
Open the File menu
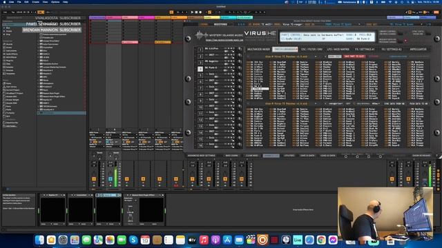19,2
